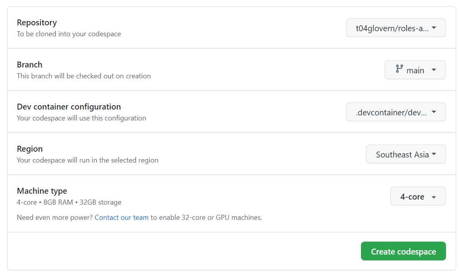This screenshot has width=460, height=274.
Task: Select the .devcontainer/dev configuration text
Action: [391, 112]
